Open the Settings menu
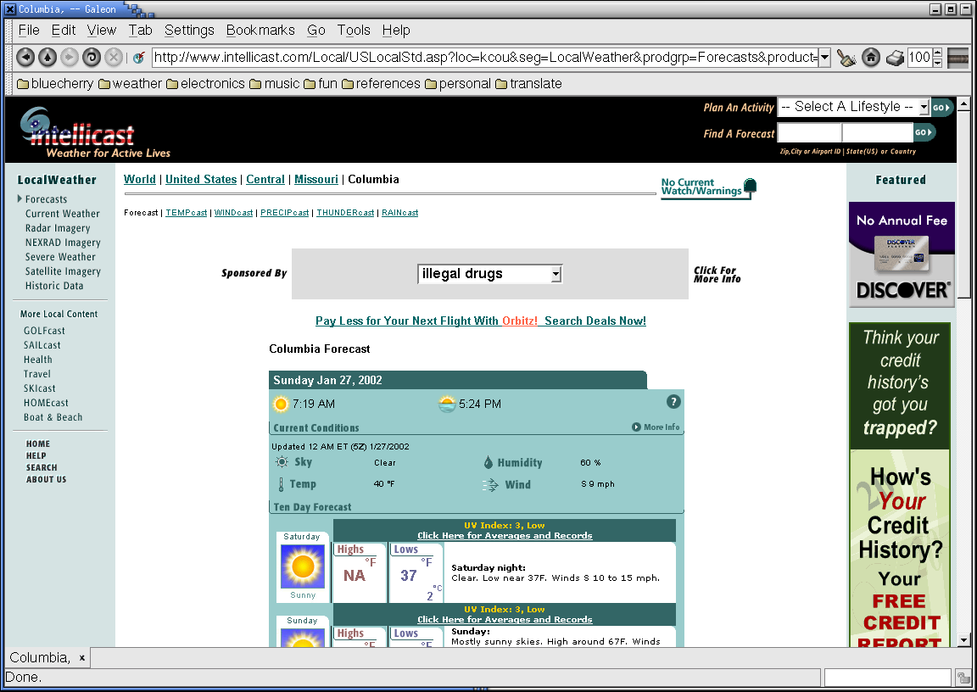 pyautogui.click(x=189, y=31)
